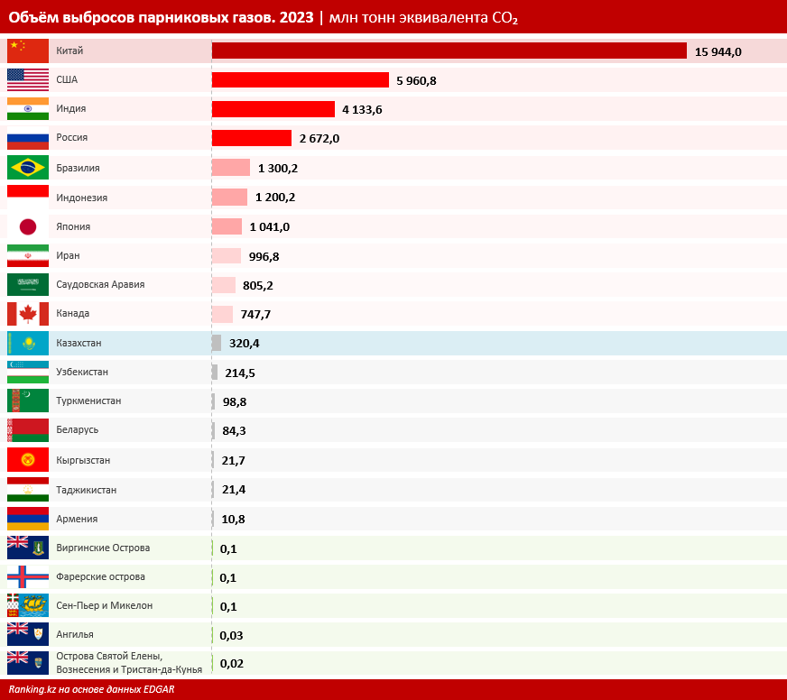
Task: Click the value '805,2'
Action: (x=258, y=286)
